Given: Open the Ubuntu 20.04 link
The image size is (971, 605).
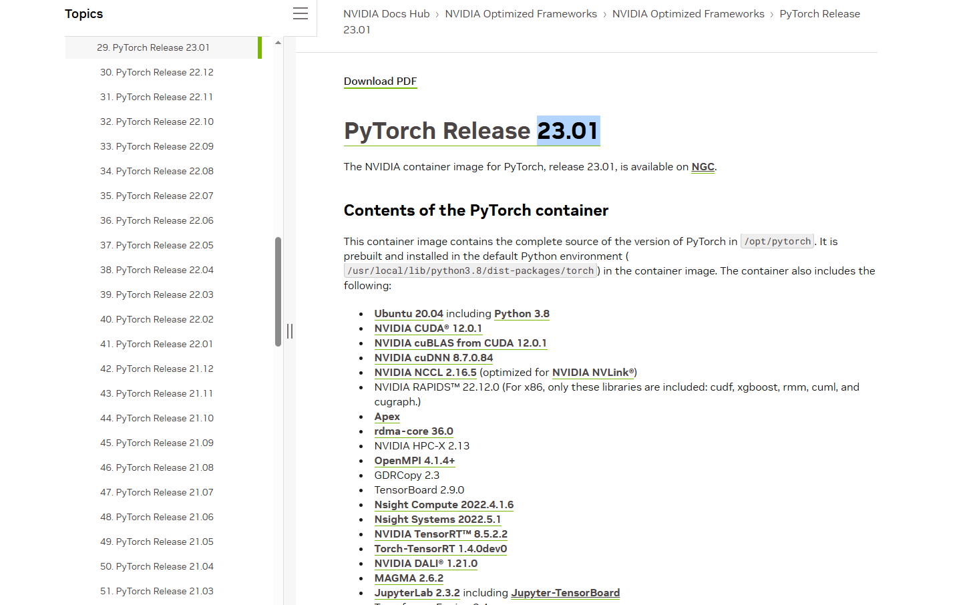Looking at the screenshot, I should coord(409,314).
